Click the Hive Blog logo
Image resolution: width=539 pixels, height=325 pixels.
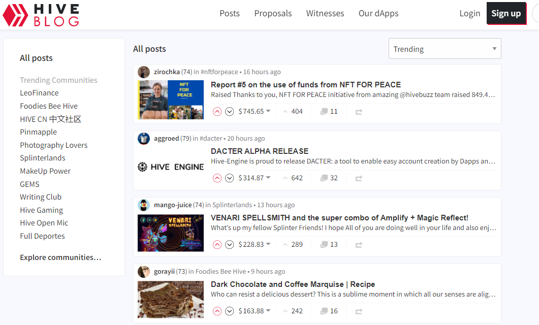(41, 15)
